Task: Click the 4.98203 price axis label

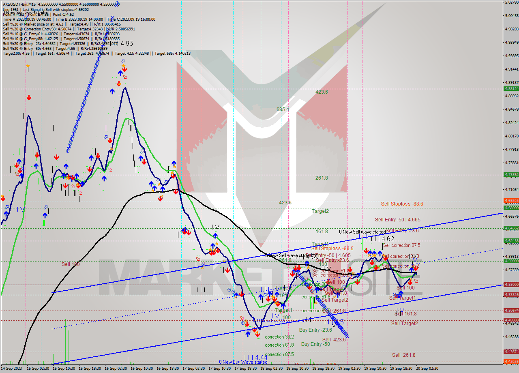Action: click(511, 29)
